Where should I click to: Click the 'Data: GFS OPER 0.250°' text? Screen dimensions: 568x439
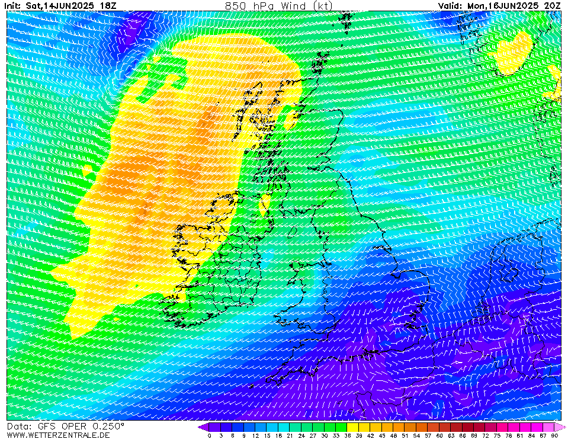coord(66,427)
